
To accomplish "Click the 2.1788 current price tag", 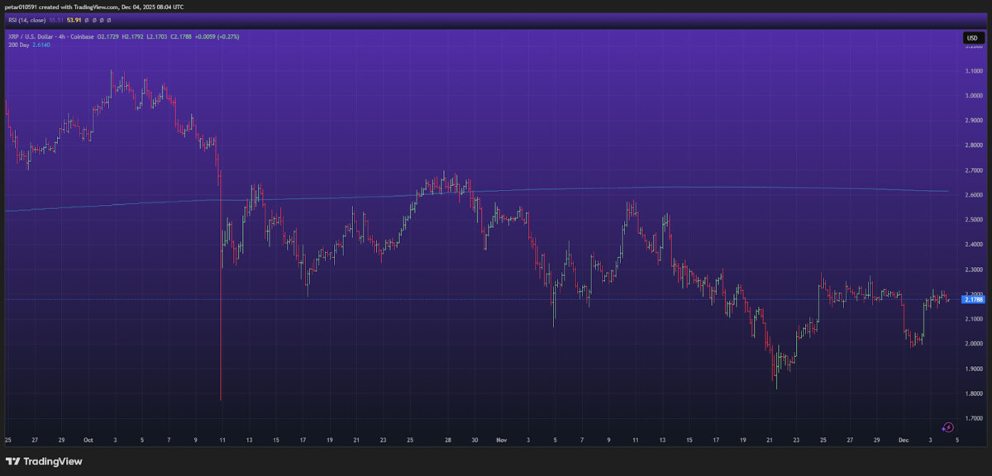I will coord(973,299).
